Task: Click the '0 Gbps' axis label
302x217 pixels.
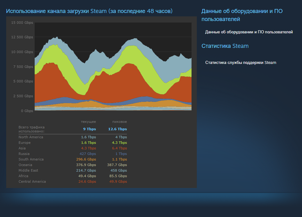Action: [27, 111]
